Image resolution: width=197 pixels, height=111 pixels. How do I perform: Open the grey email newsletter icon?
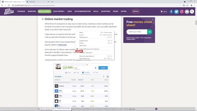[x=187, y=12]
